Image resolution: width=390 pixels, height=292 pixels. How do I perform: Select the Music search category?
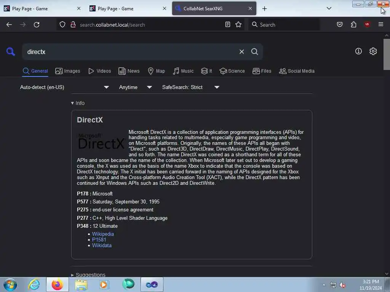coord(183,71)
